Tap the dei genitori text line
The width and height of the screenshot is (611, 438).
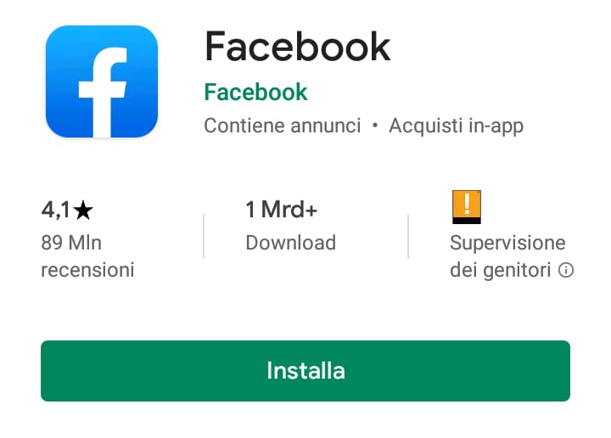501,271
